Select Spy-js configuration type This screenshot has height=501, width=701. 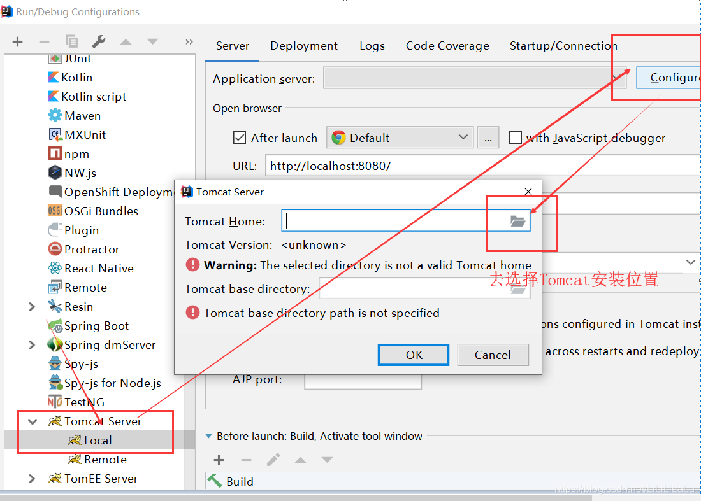[x=73, y=364]
